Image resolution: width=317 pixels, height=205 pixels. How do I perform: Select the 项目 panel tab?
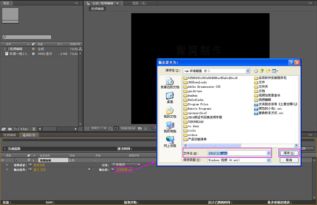(x=6, y=3)
